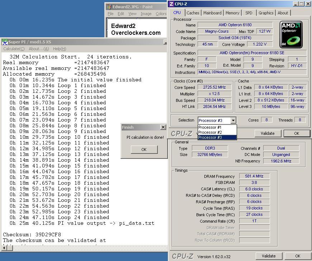This screenshot has height=261, width=312.
Task: Switch to the Caches tab
Action: 193,13
